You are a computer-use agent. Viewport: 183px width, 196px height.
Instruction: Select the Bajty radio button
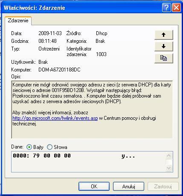(29, 147)
